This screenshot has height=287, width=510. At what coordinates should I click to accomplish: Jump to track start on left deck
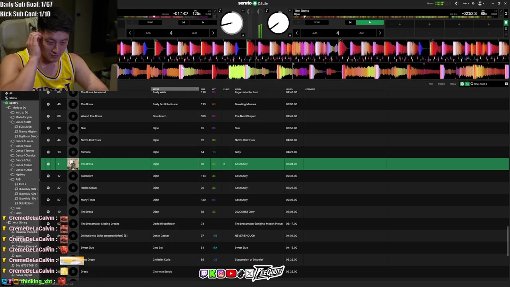[x=183, y=22]
